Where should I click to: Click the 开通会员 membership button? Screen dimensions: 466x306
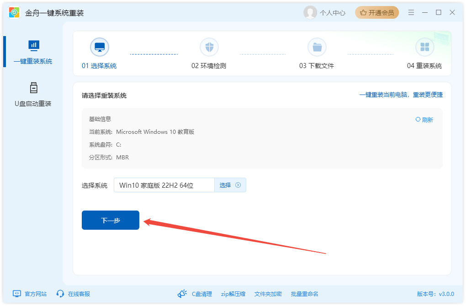[x=377, y=12]
